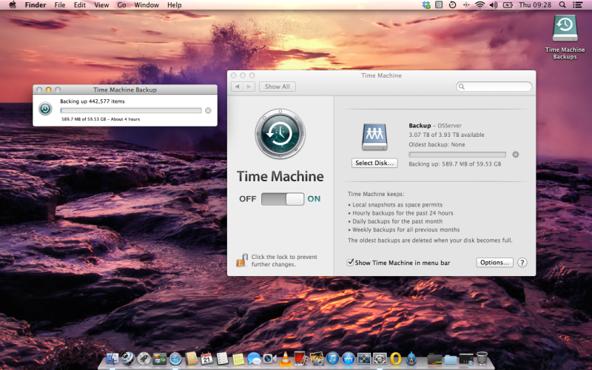Click the Options... button
The width and height of the screenshot is (592, 370).
click(x=494, y=263)
